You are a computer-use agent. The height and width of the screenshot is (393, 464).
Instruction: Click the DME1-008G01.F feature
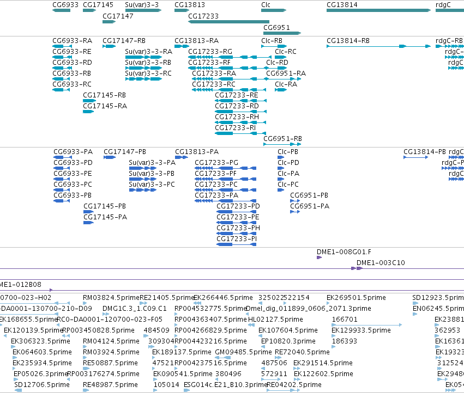point(344,252)
